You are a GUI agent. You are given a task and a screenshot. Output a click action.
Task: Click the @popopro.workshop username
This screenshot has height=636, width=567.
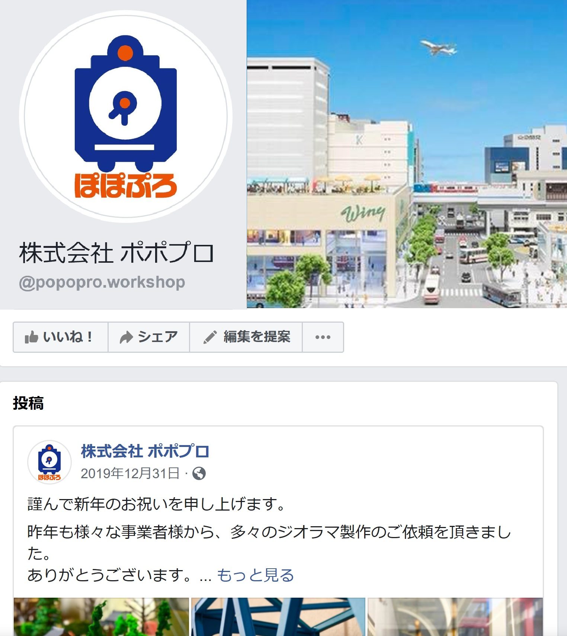[x=102, y=282]
